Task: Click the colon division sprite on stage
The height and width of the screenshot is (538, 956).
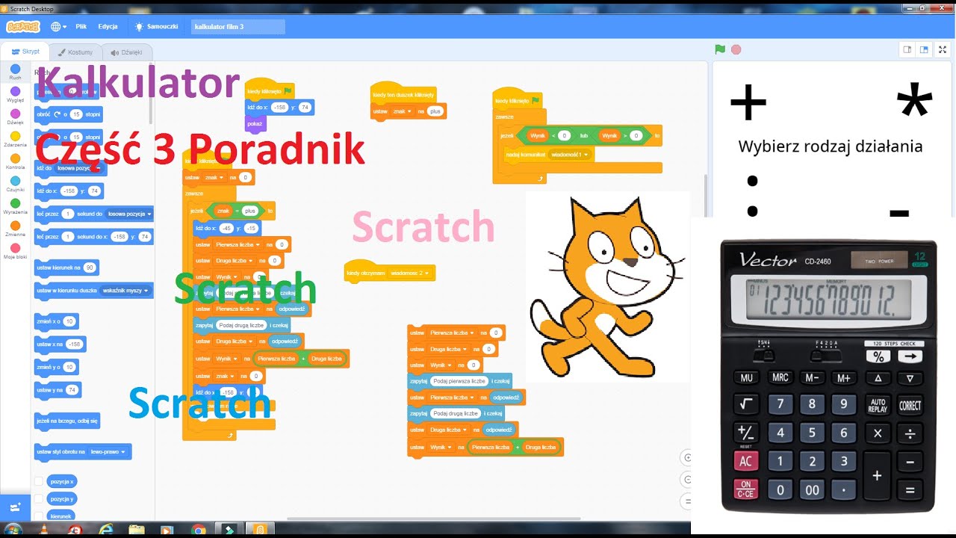Action: tap(752, 196)
